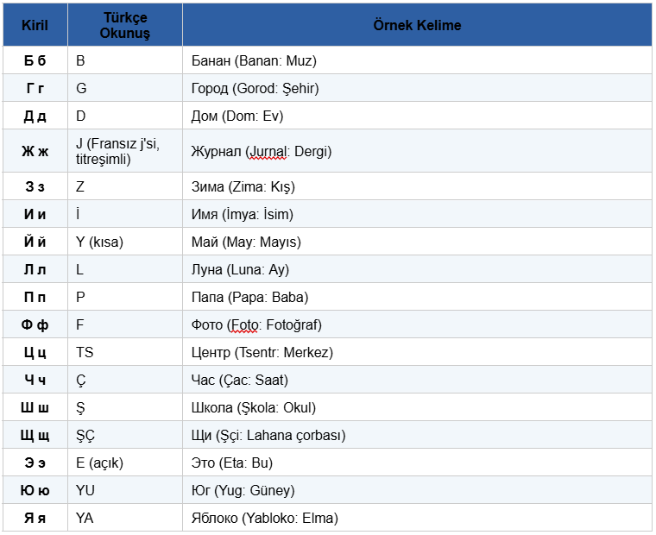
Task: Click the Город (Gorod: Şehir) example cell
Action: coord(255,89)
